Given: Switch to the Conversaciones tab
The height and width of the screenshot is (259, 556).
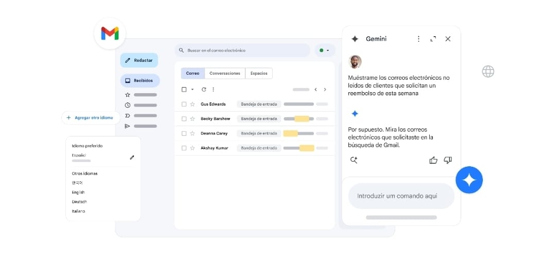Looking at the screenshot, I should pyautogui.click(x=225, y=73).
